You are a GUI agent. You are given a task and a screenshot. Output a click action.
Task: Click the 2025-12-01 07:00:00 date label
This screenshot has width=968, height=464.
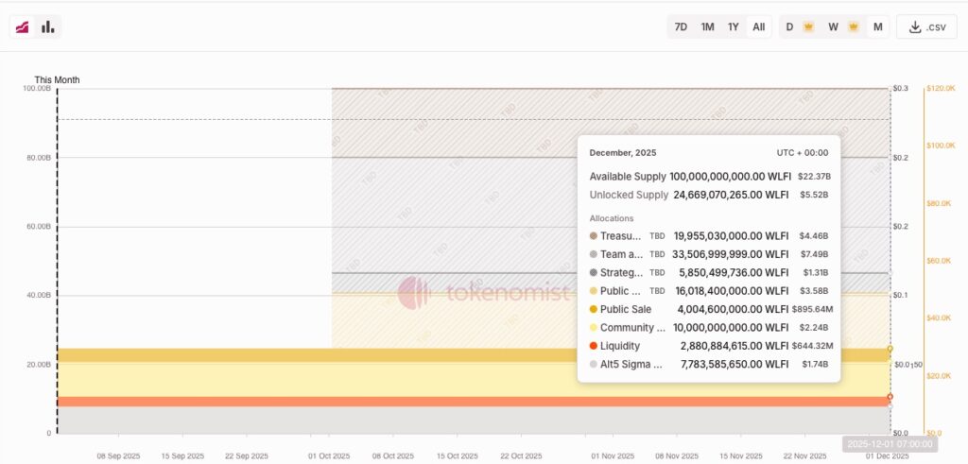(x=890, y=443)
